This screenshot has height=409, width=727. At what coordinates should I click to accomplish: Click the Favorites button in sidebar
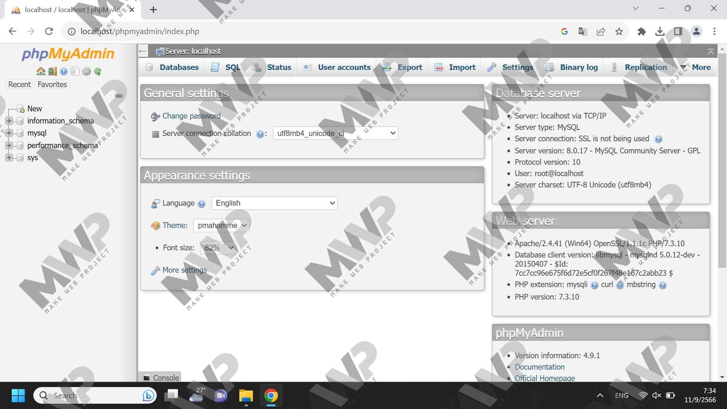click(52, 84)
